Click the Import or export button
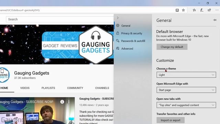This screenshot has width=220, height=124. point(170,120)
